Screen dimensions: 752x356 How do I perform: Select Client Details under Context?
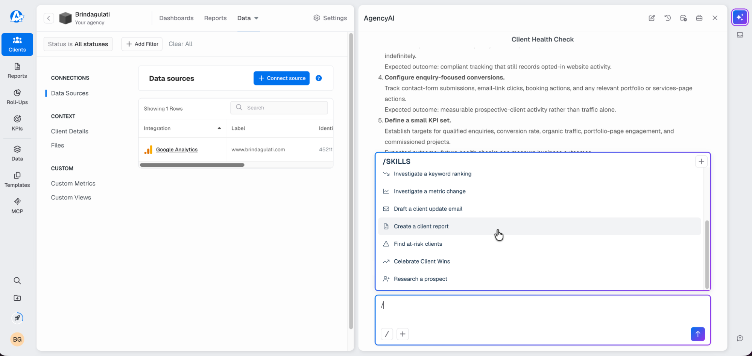pyautogui.click(x=70, y=131)
